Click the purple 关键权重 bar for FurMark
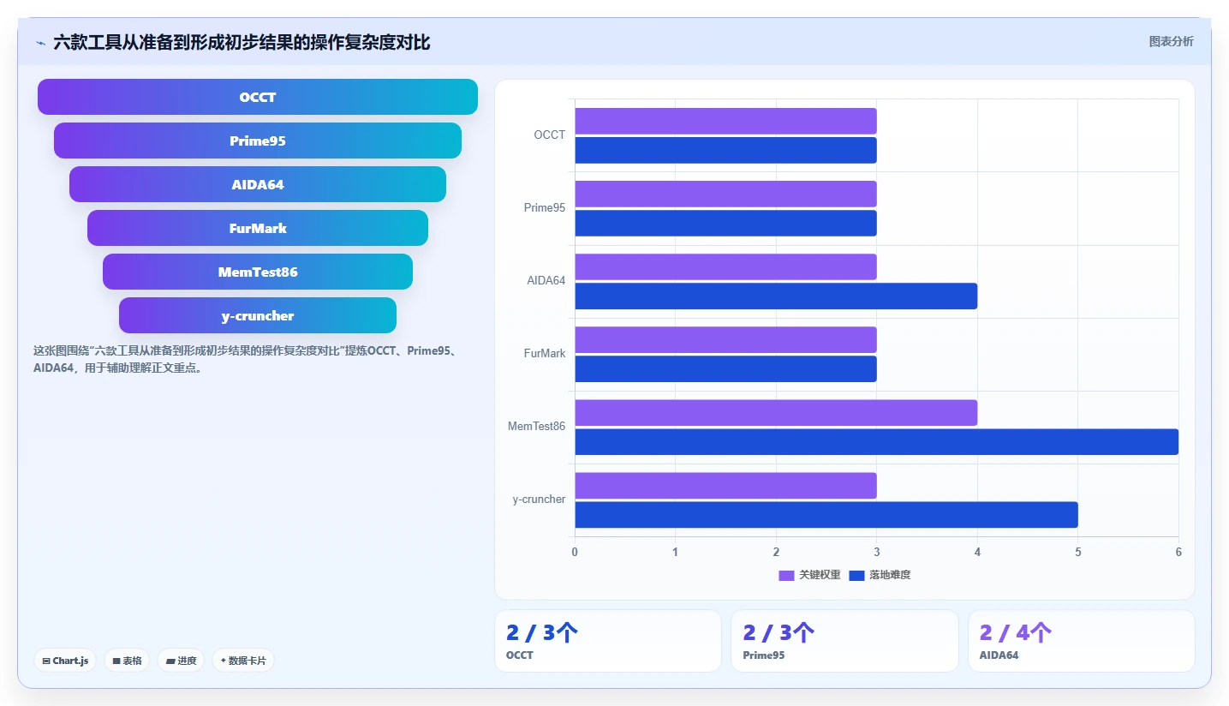 725,339
